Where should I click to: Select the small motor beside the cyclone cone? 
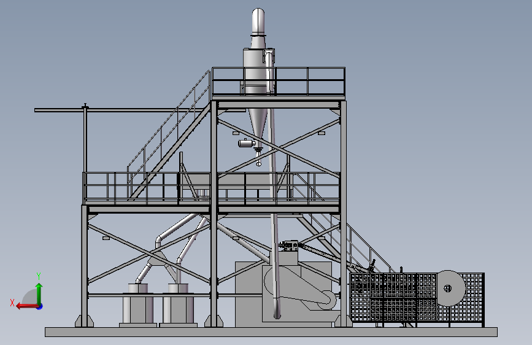click(247, 143)
